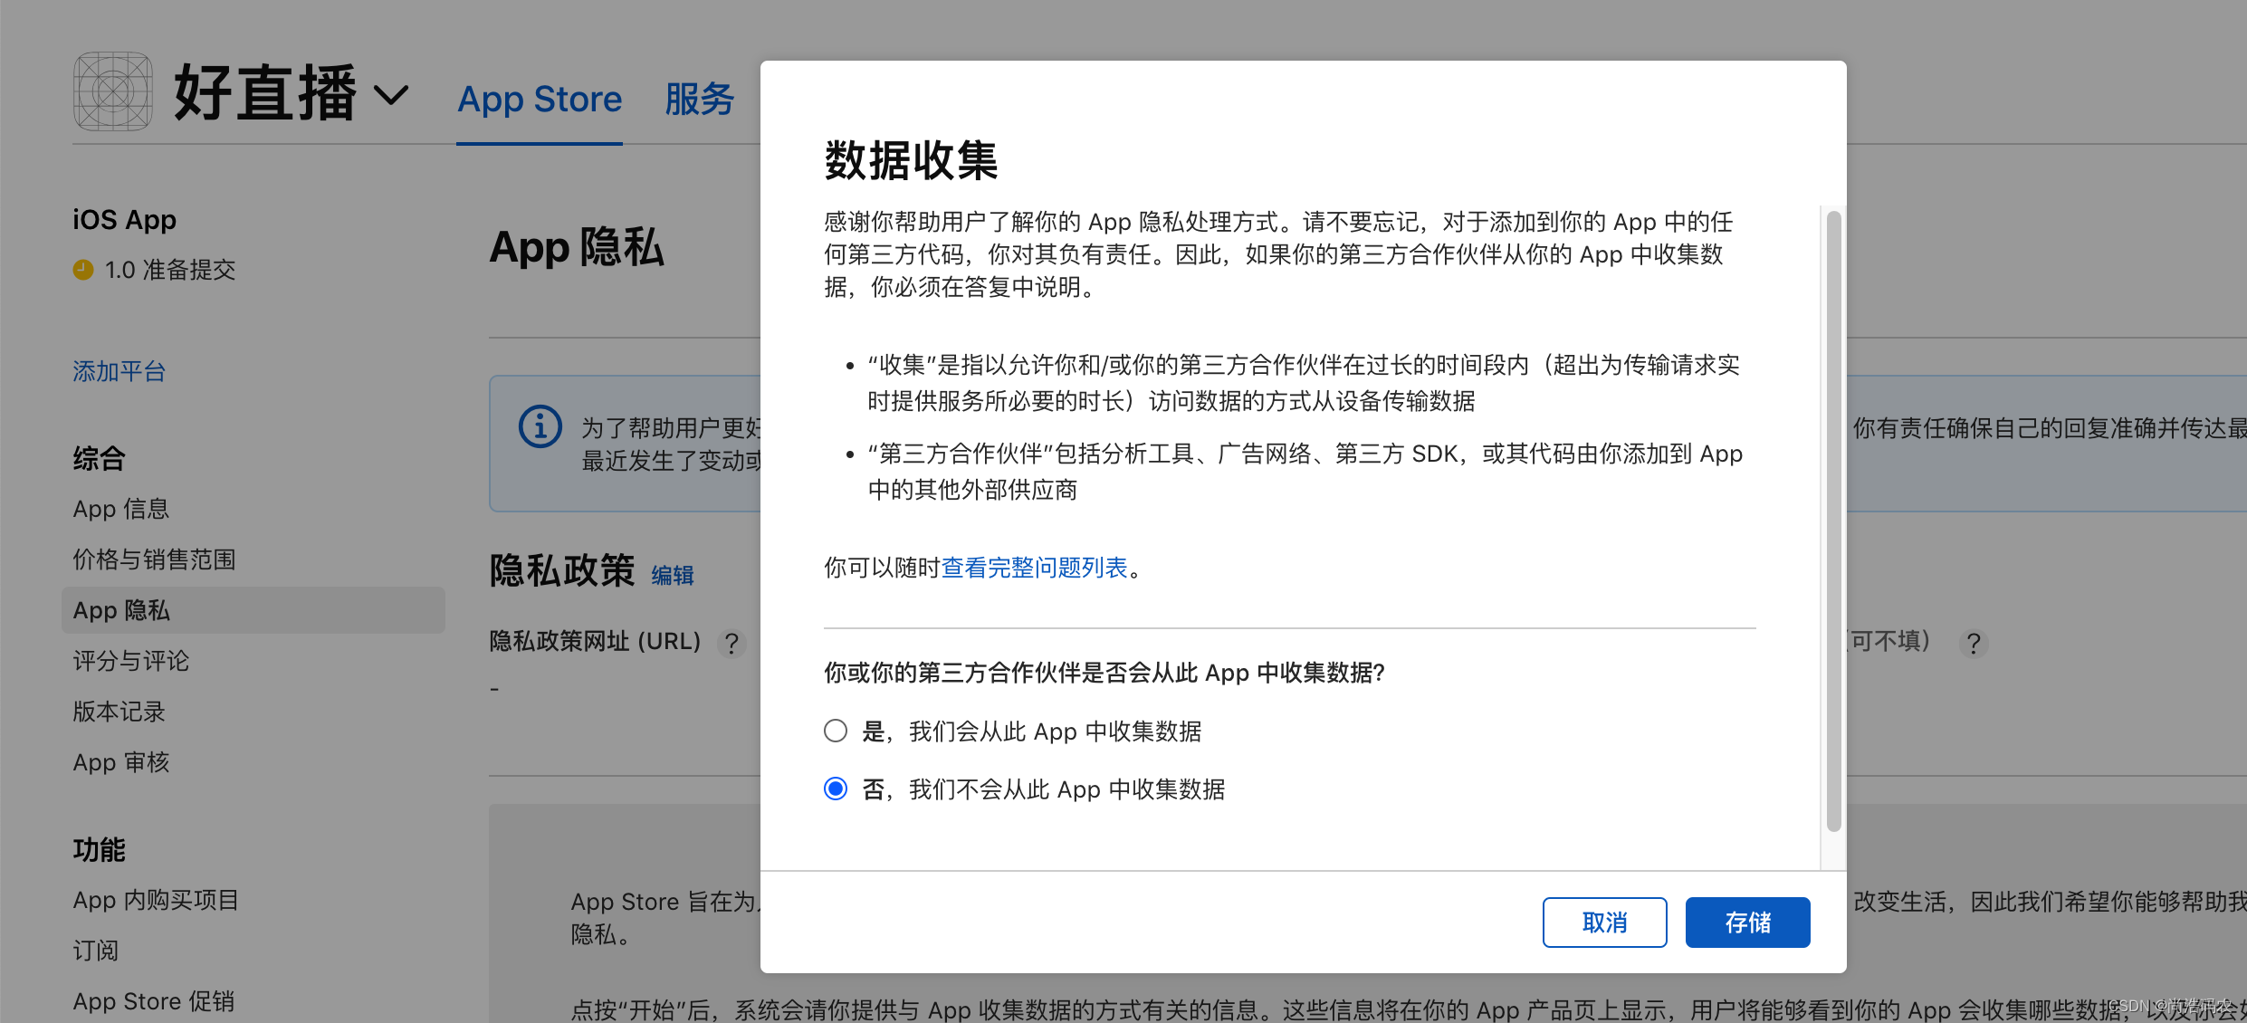Click the help icon beside 隐私政策网址 (URL)
The height and width of the screenshot is (1023, 2247).
click(x=731, y=644)
